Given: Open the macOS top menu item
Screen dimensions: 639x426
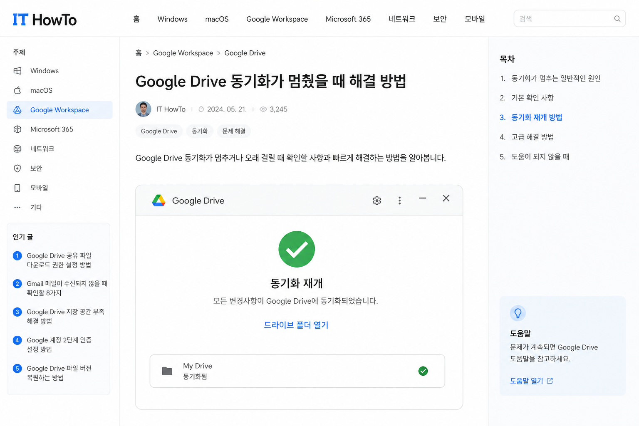Looking at the screenshot, I should click(217, 19).
